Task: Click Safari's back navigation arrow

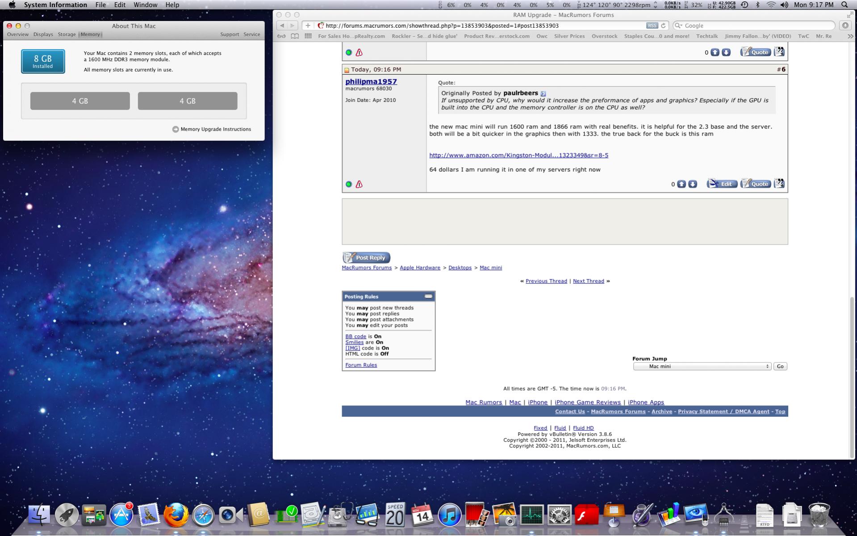Action: (282, 25)
